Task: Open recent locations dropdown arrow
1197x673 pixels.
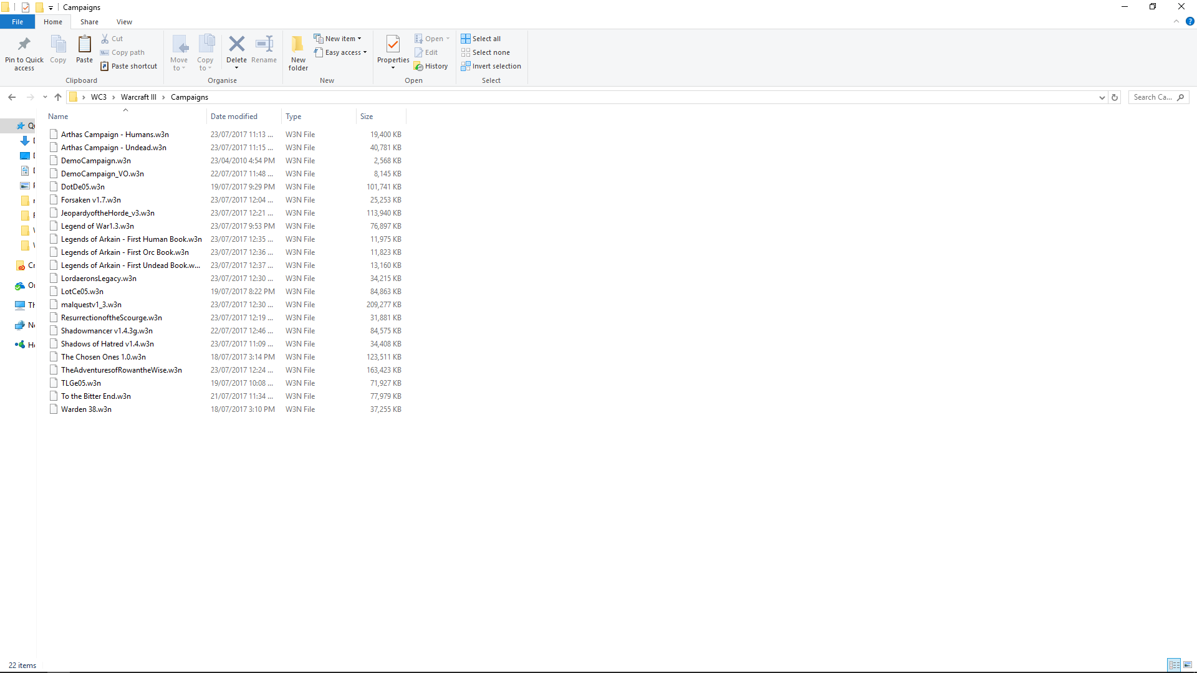Action: [45, 97]
